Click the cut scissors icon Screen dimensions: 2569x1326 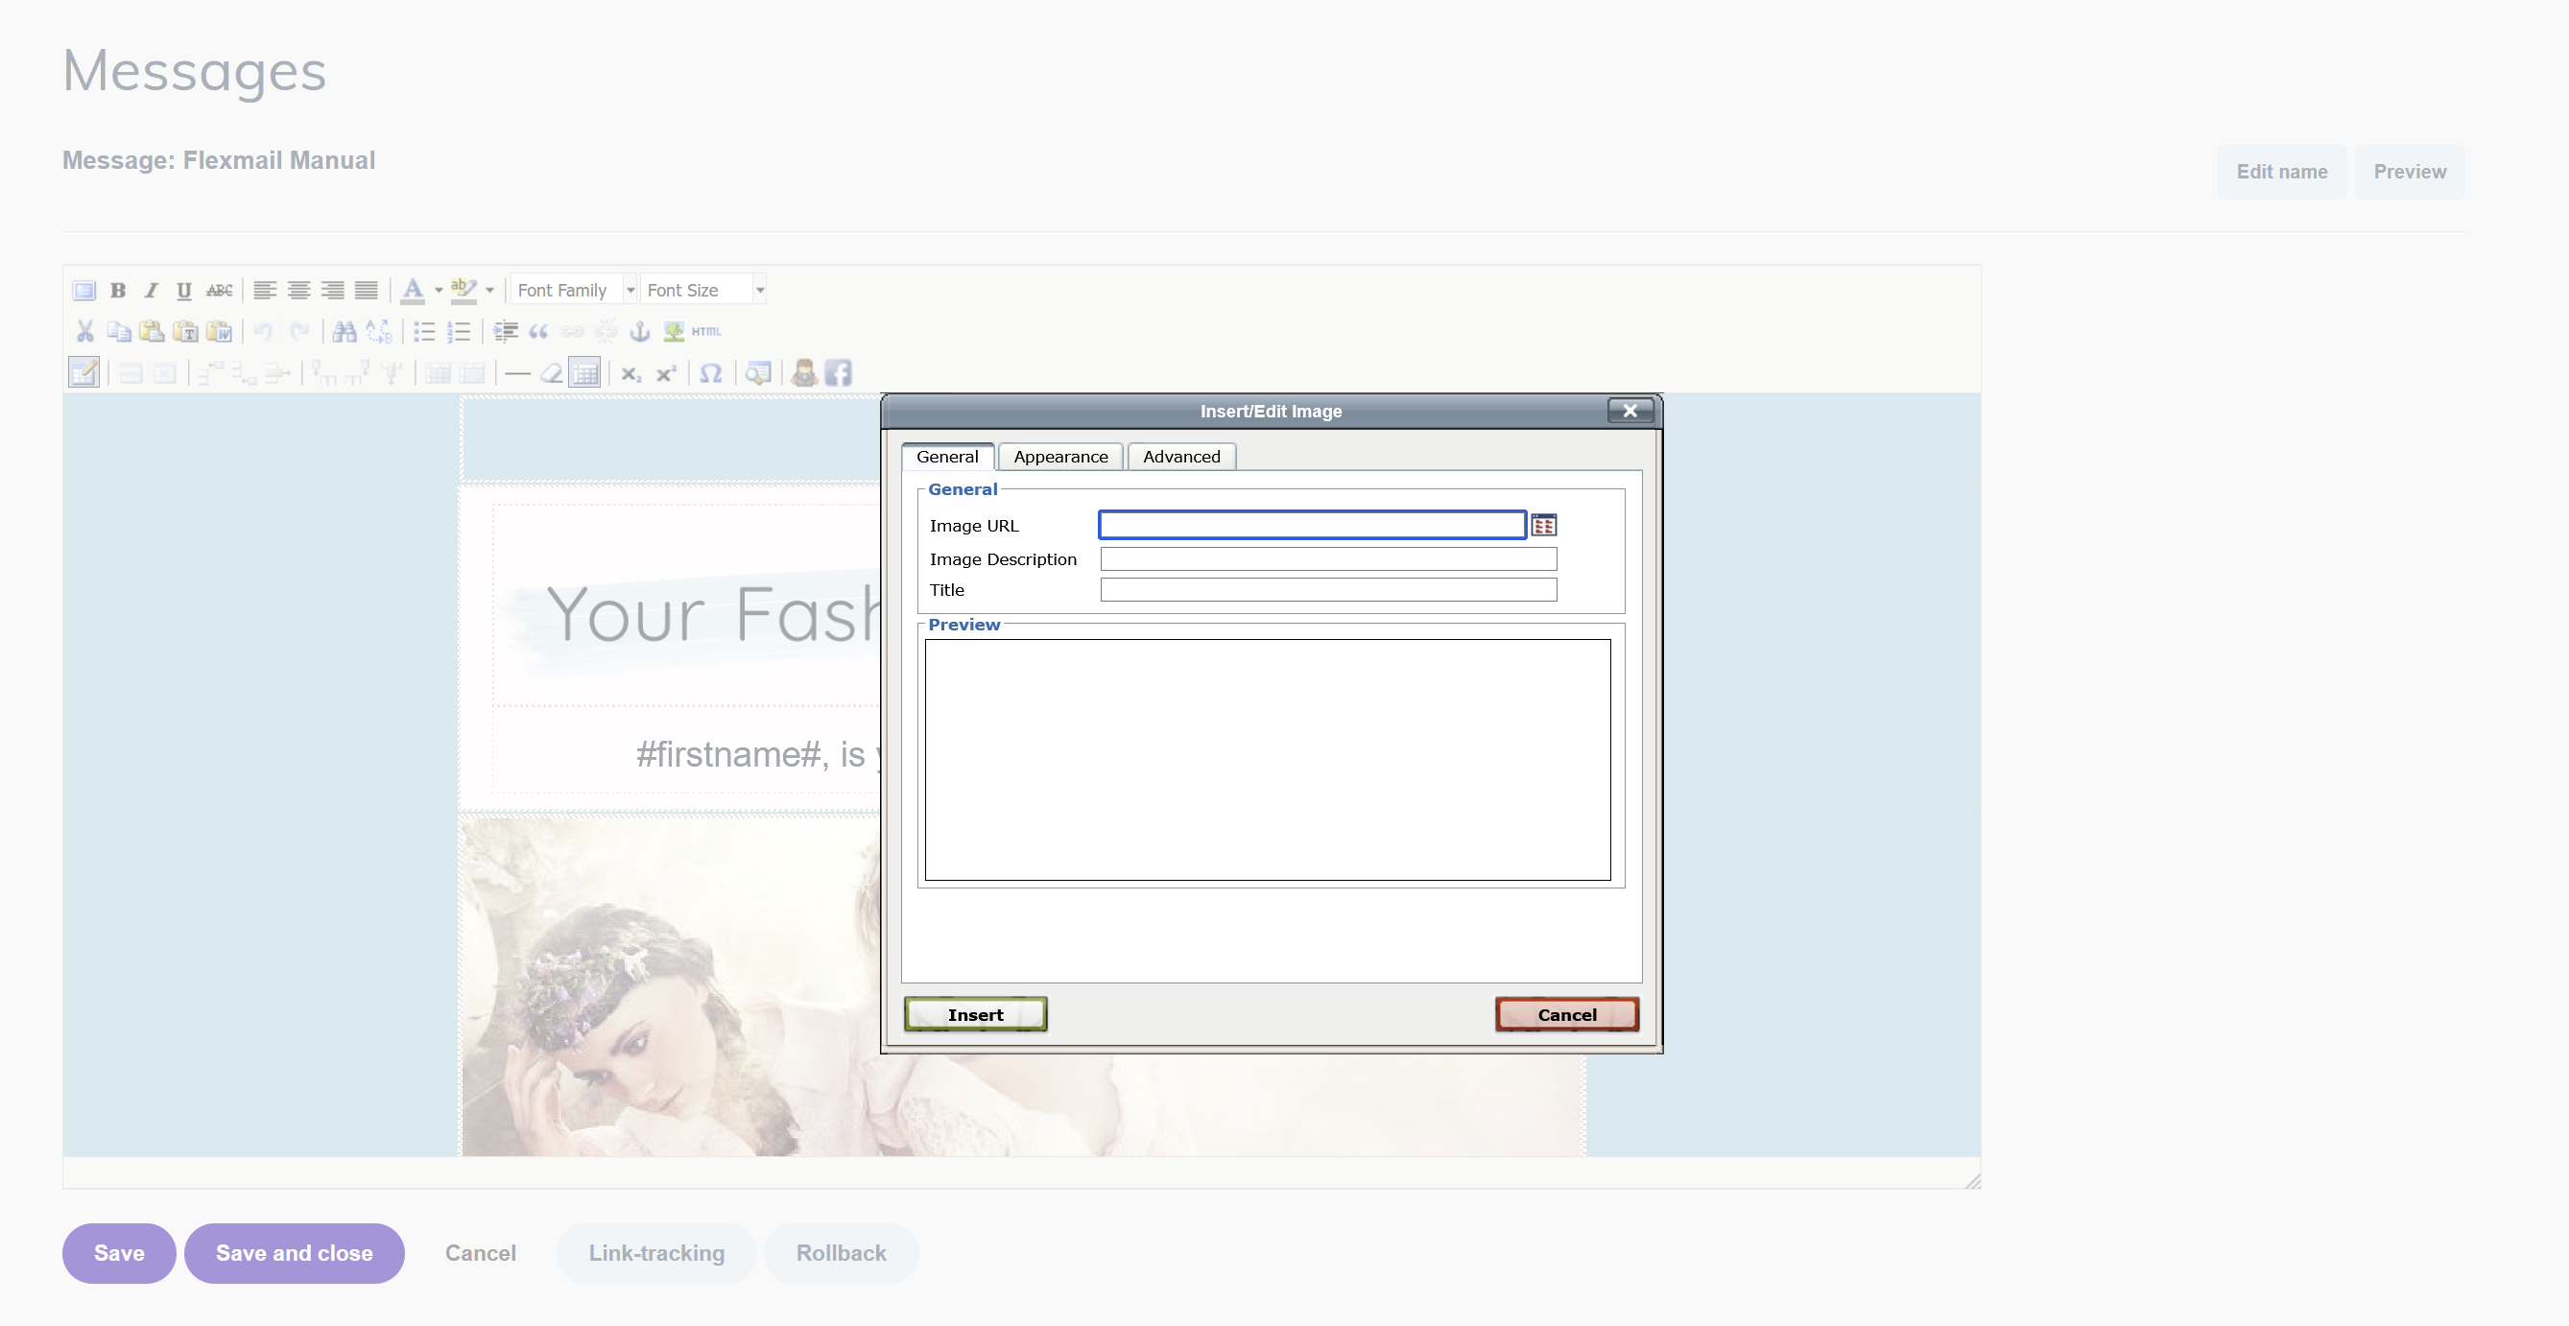point(84,332)
